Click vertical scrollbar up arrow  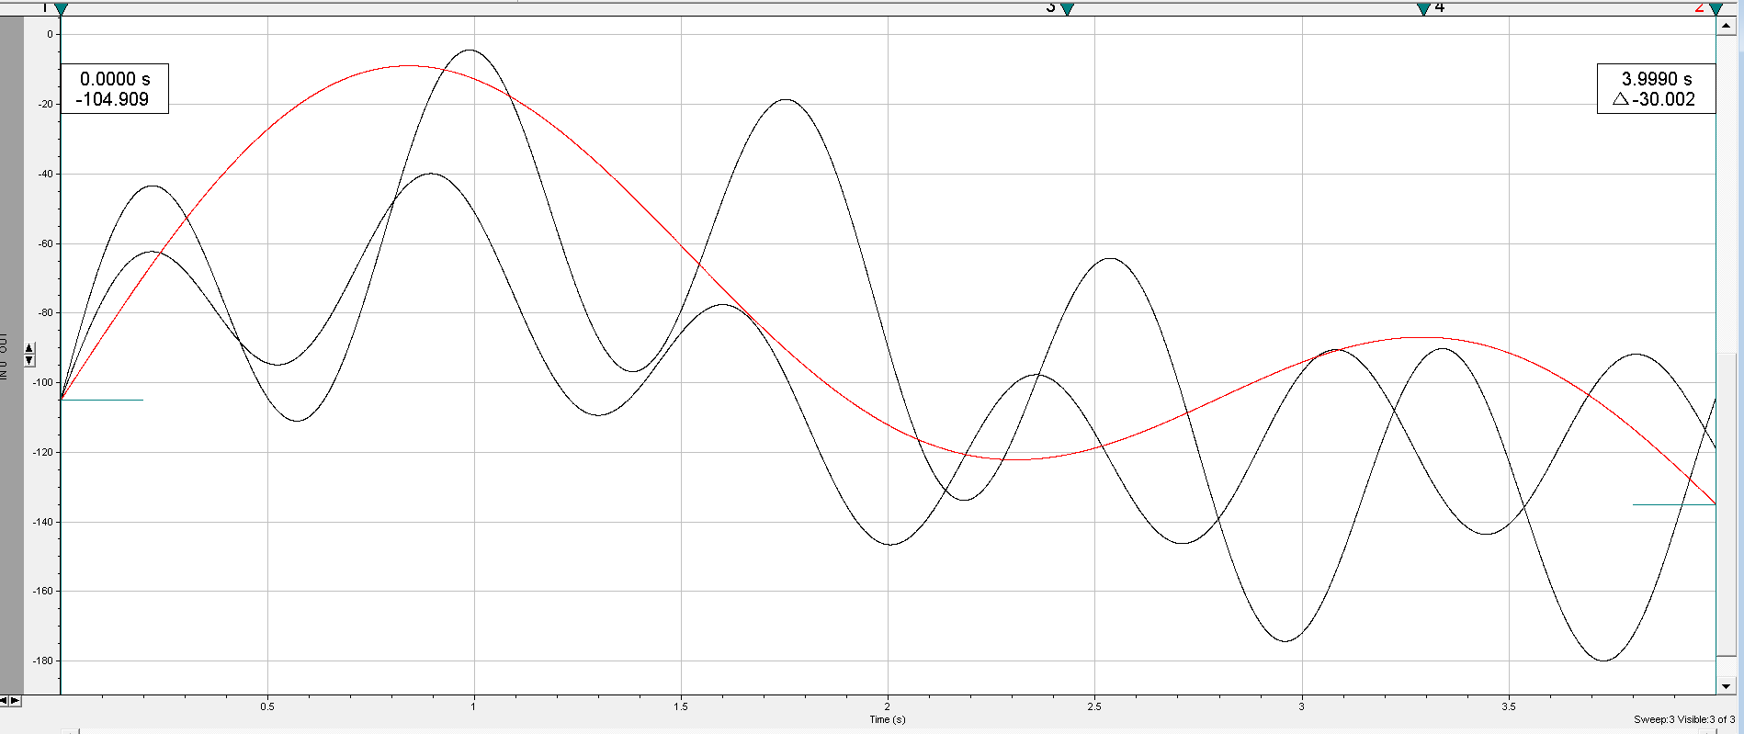point(1725,26)
